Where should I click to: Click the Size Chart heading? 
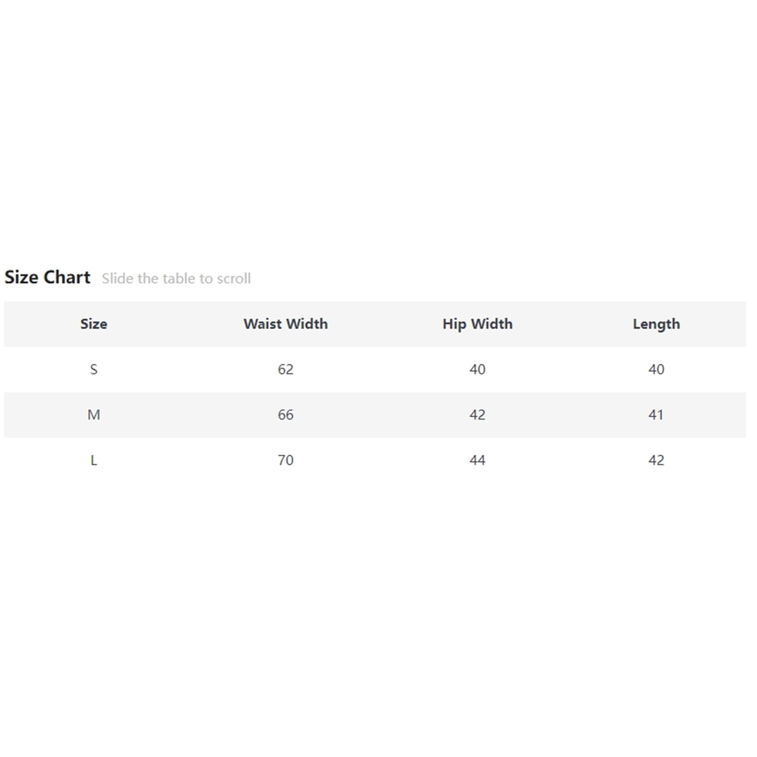47,277
